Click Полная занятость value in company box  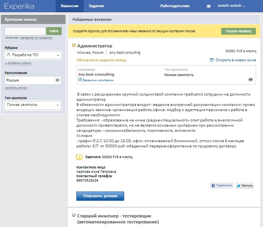coord(179,75)
